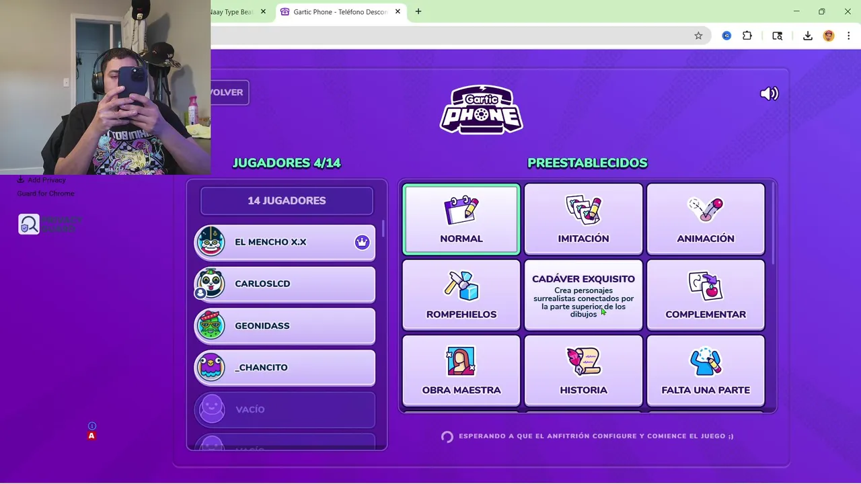The image size is (861, 484).
Task: Open the Chrome three-dot menu
Action: 849,36
